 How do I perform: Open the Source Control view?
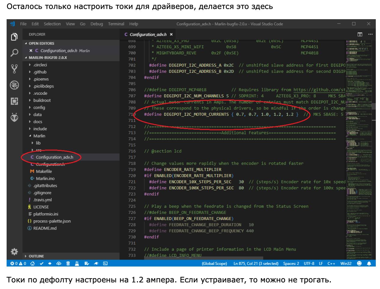tap(14, 69)
